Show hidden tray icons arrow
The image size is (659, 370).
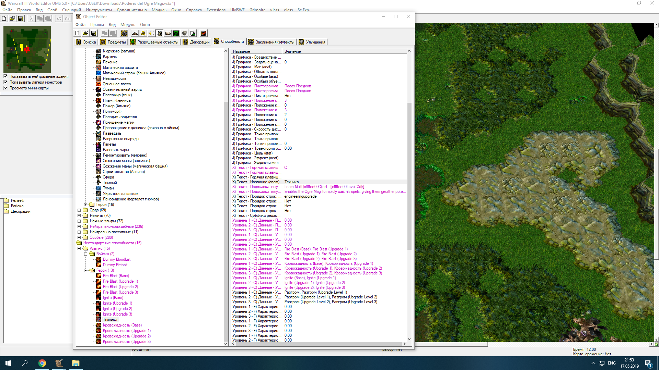tap(593, 363)
